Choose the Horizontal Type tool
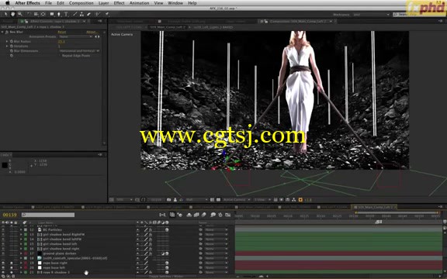Viewport: 447px width, 279px height. (x=66, y=14)
